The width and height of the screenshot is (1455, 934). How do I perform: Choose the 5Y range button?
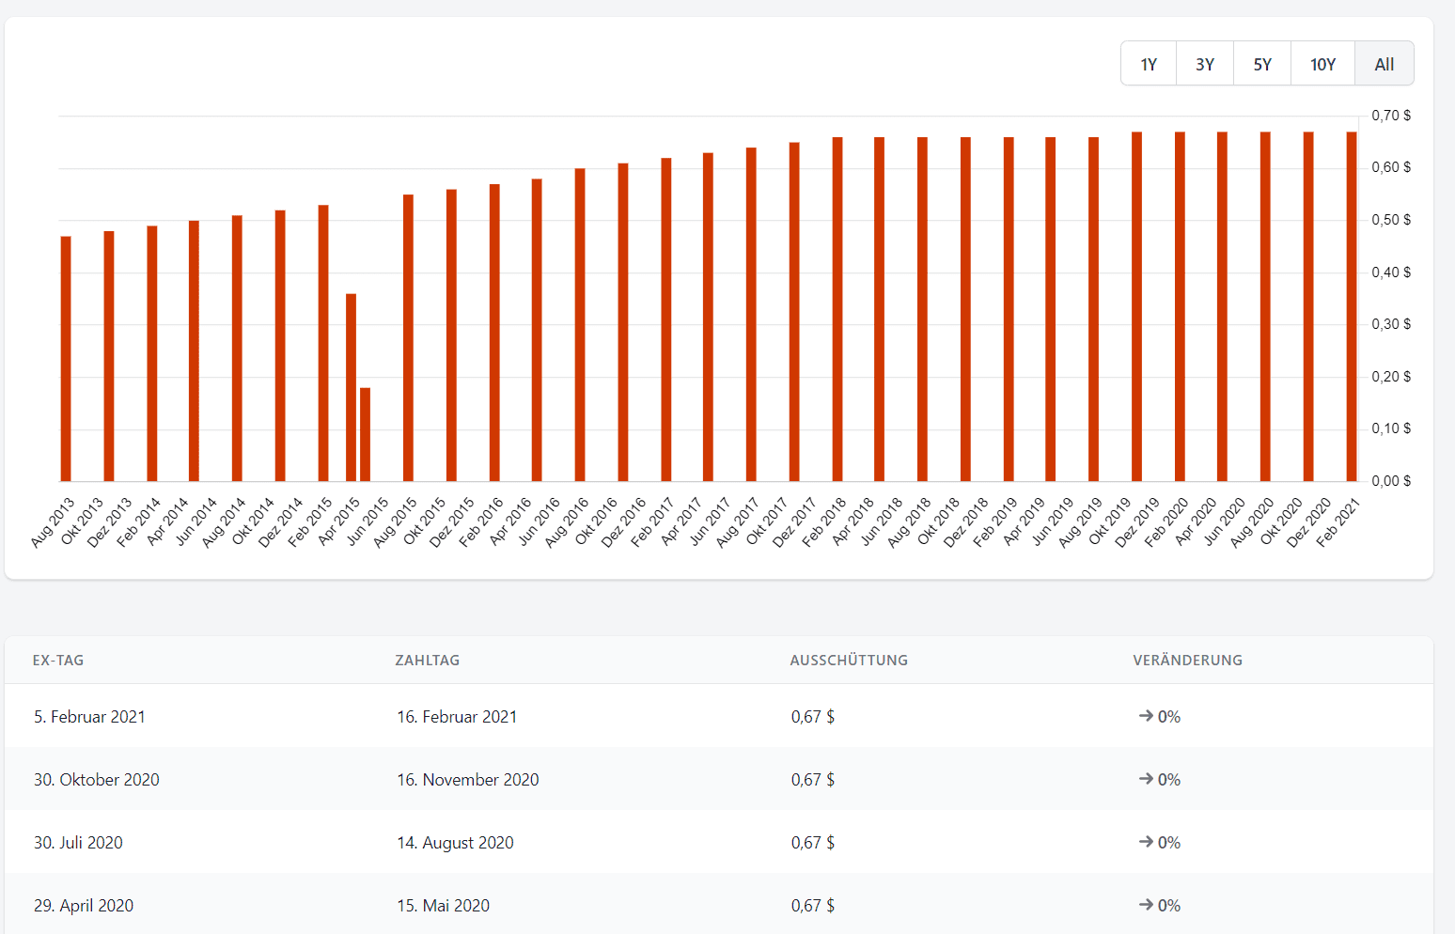pos(1262,64)
